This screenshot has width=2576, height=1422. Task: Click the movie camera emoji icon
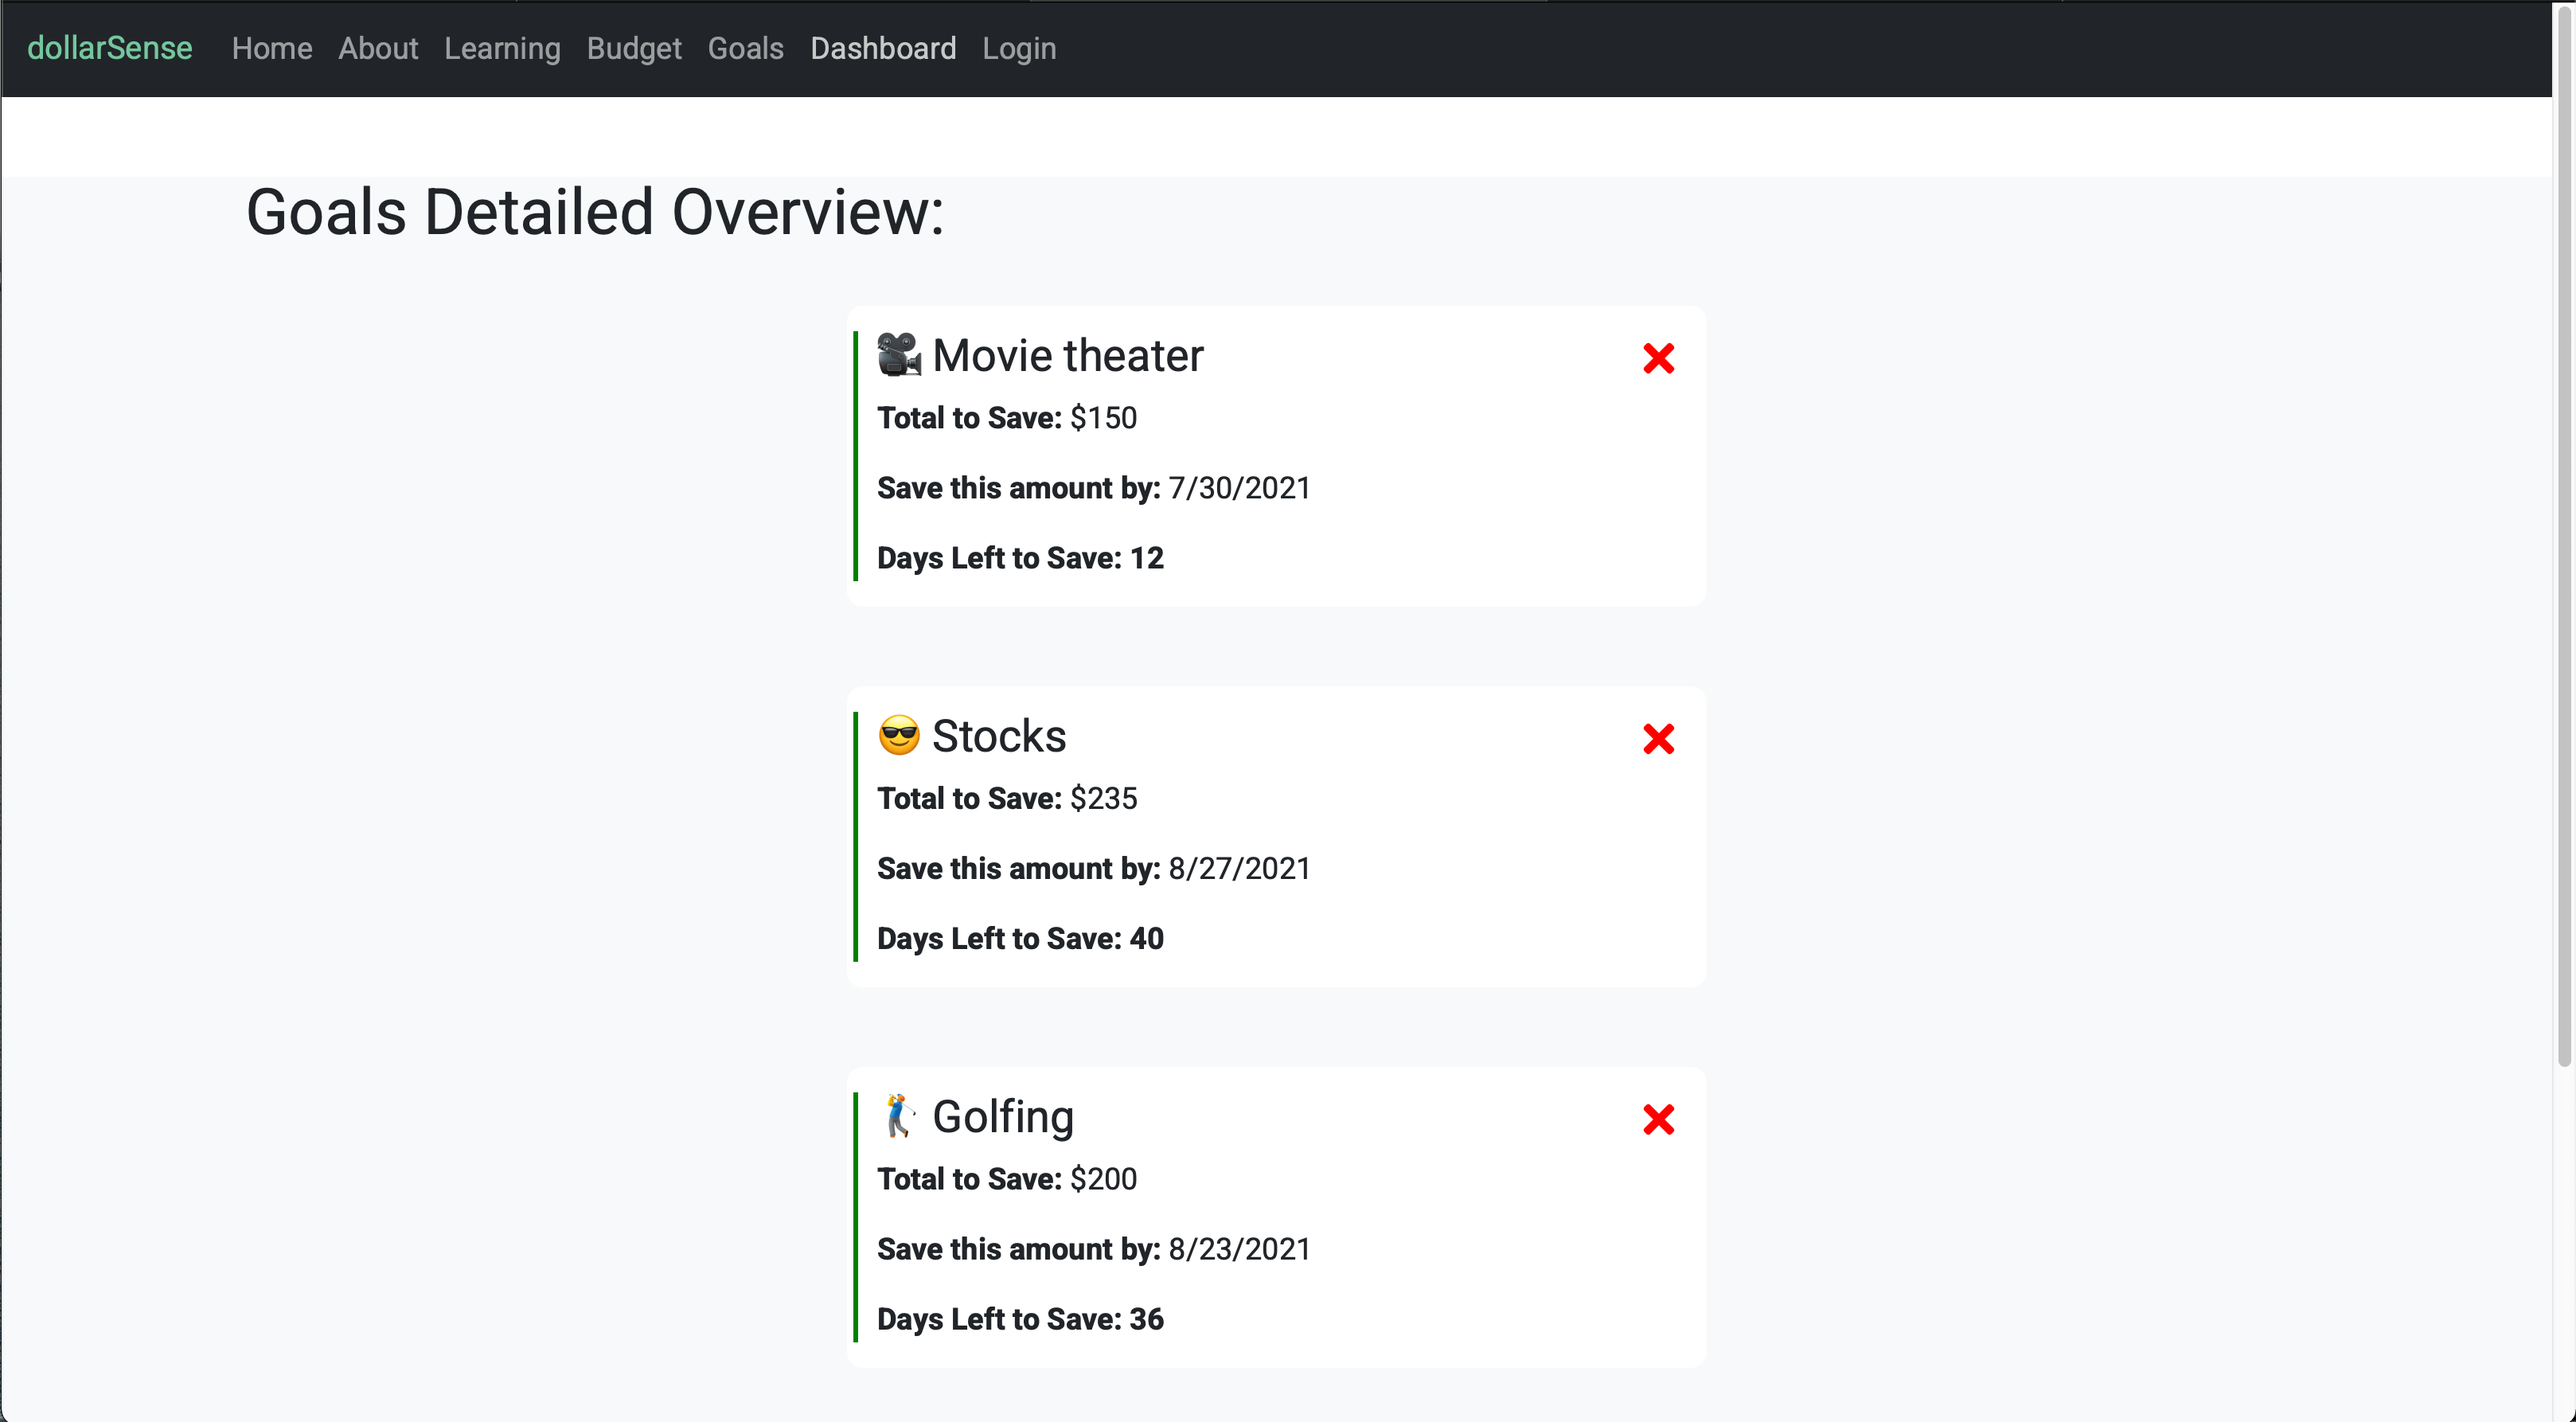coord(898,355)
